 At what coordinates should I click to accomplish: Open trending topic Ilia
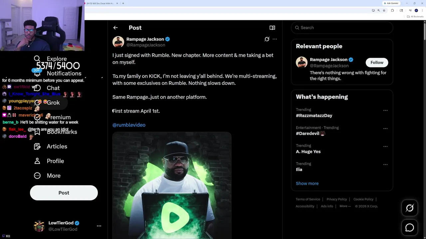tap(299, 169)
